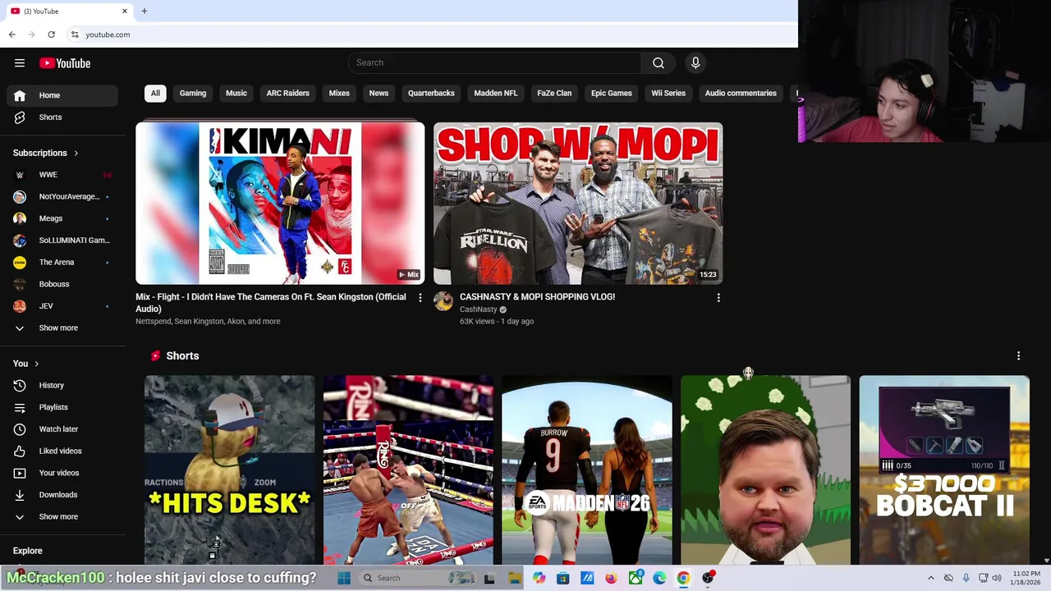This screenshot has height=591, width=1051.
Task: Open the boxing ring short
Action: (x=408, y=470)
